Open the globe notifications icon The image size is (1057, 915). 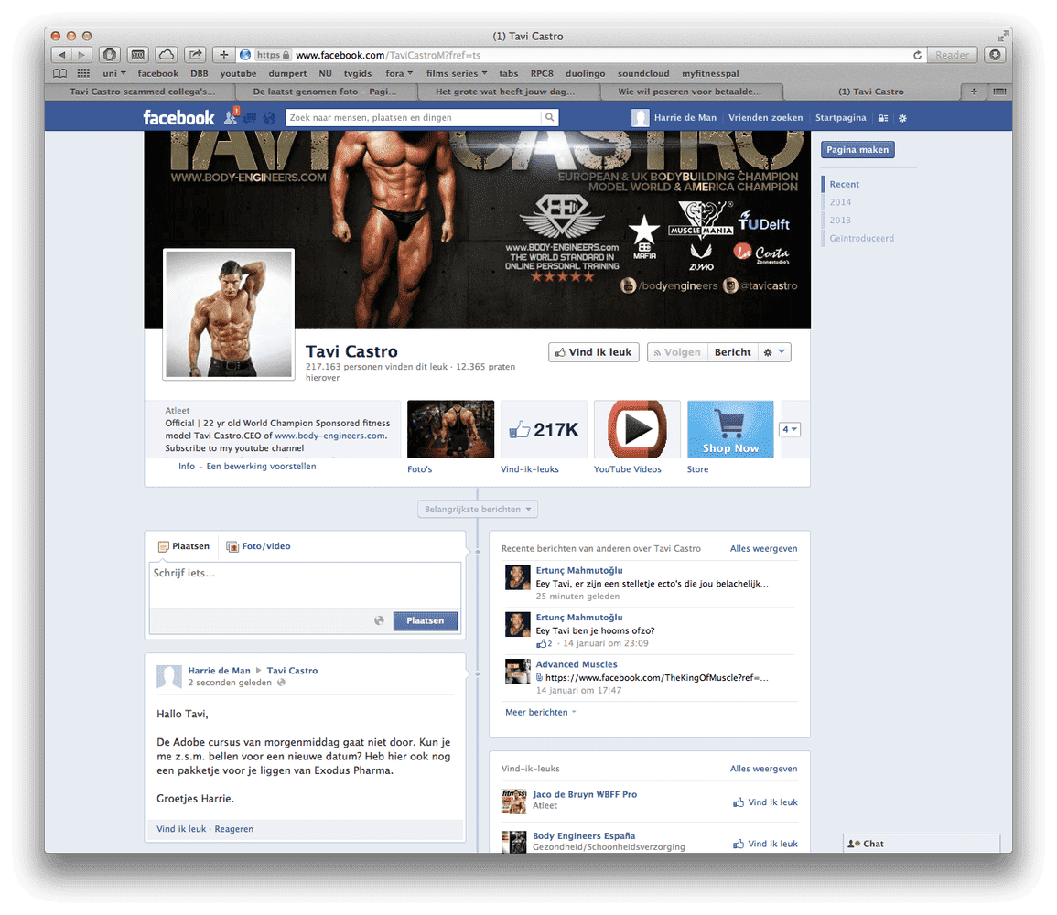point(269,118)
